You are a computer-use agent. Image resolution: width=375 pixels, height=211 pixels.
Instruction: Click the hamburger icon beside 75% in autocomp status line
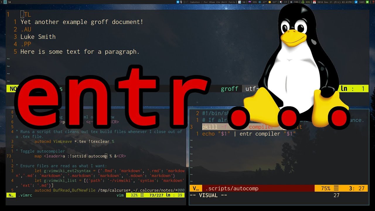pyautogui.click(x=336, y=188)
